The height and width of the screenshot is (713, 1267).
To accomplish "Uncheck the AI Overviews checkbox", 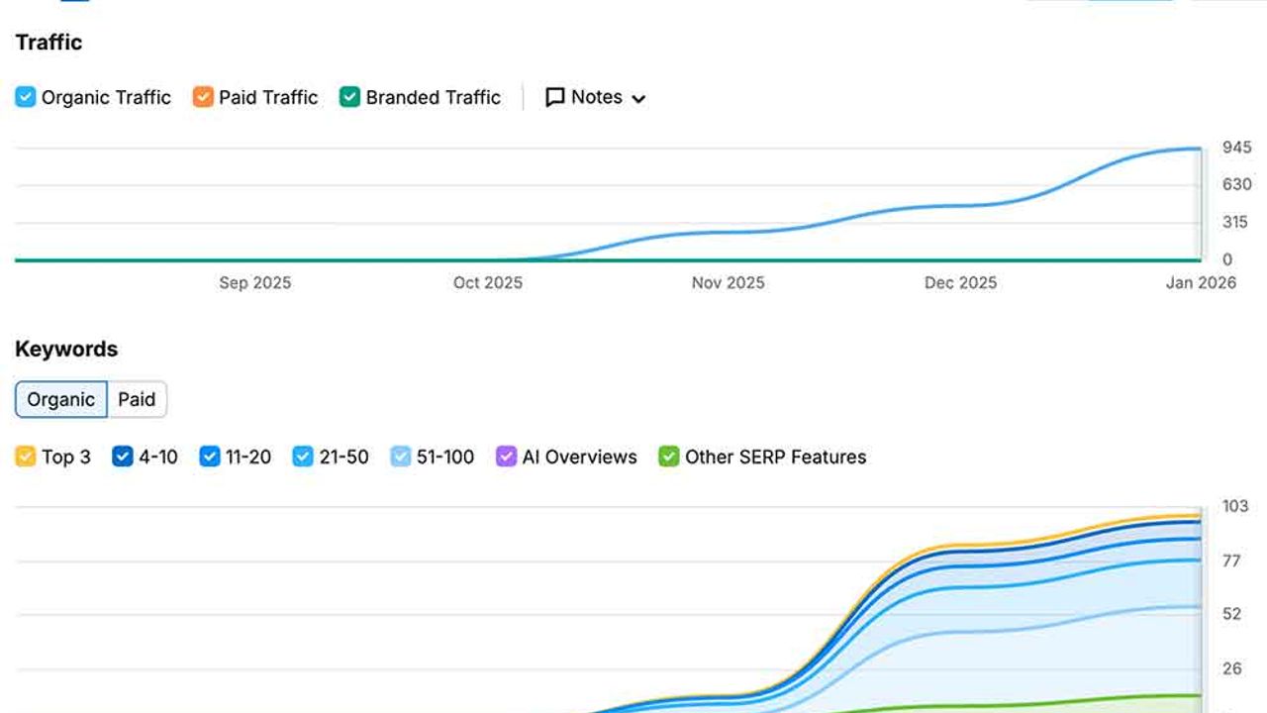I will 506,457.
